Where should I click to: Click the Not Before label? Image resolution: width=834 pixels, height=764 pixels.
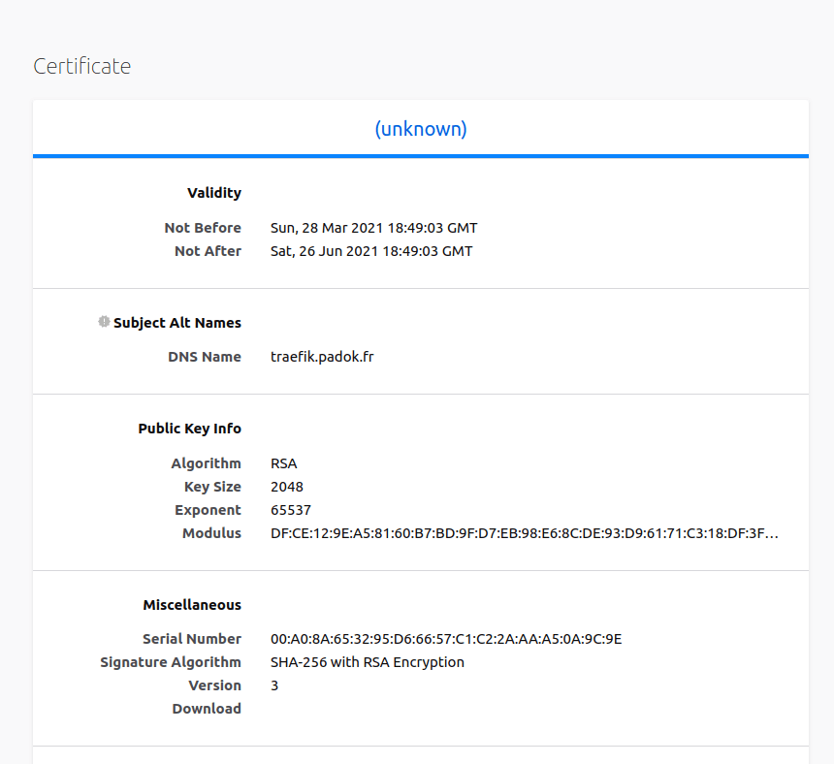[203, 228]
